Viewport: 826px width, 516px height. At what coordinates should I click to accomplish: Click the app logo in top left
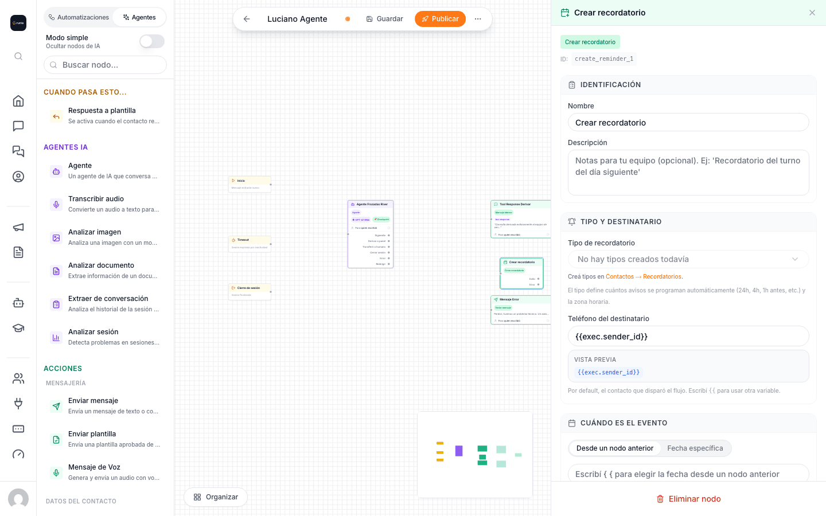click(18, 23)
